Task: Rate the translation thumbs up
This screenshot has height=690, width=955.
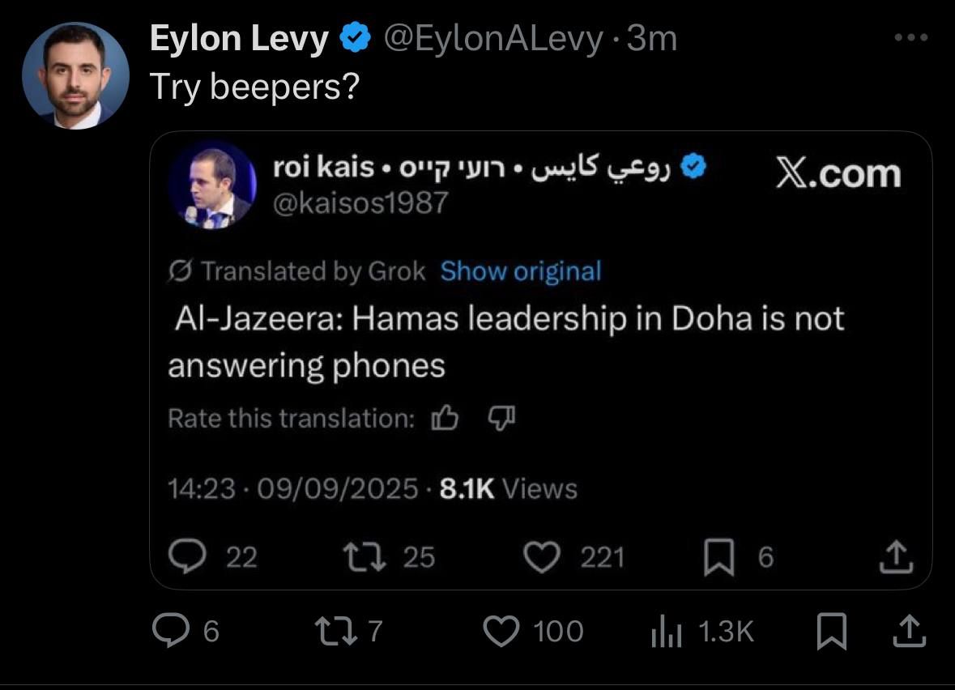Action: pos(445,418)
